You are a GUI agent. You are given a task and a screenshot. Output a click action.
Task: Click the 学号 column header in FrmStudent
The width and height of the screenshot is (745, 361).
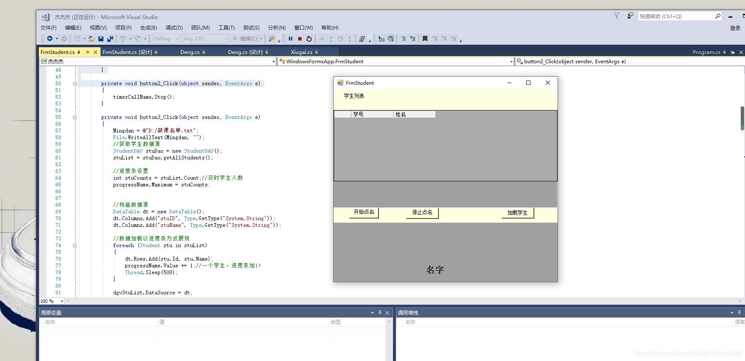(x=372, y=114)
